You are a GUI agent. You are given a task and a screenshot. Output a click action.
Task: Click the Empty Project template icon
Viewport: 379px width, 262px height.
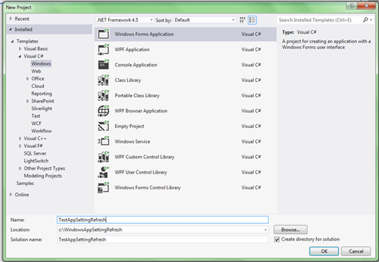pos(104,126)
